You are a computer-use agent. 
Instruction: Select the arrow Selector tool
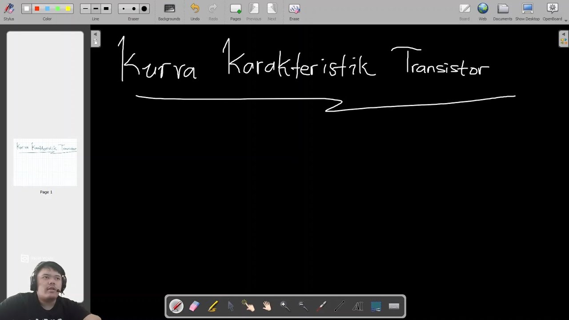pyautogui.click(x=231, y=306)
